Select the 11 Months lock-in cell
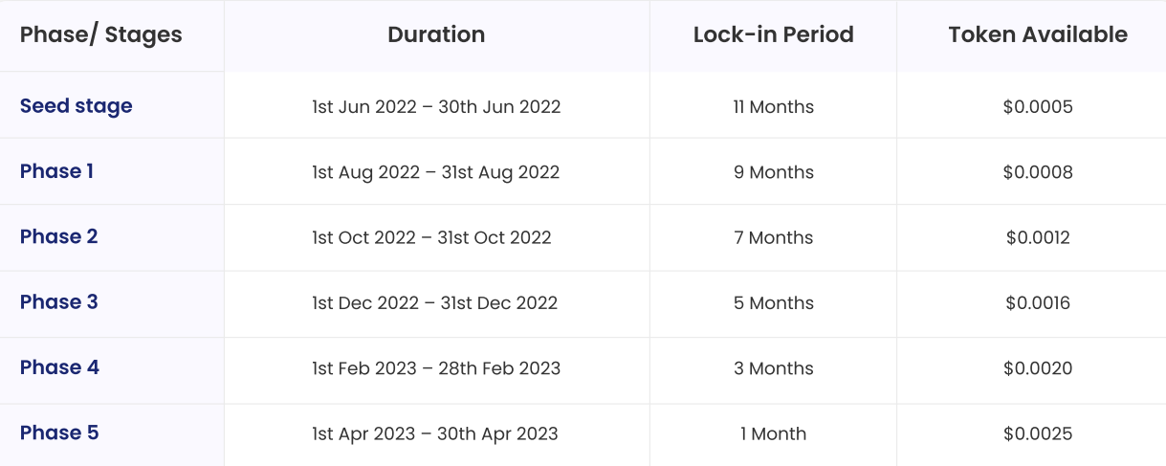1166x466 pixels. pos(774,107)
